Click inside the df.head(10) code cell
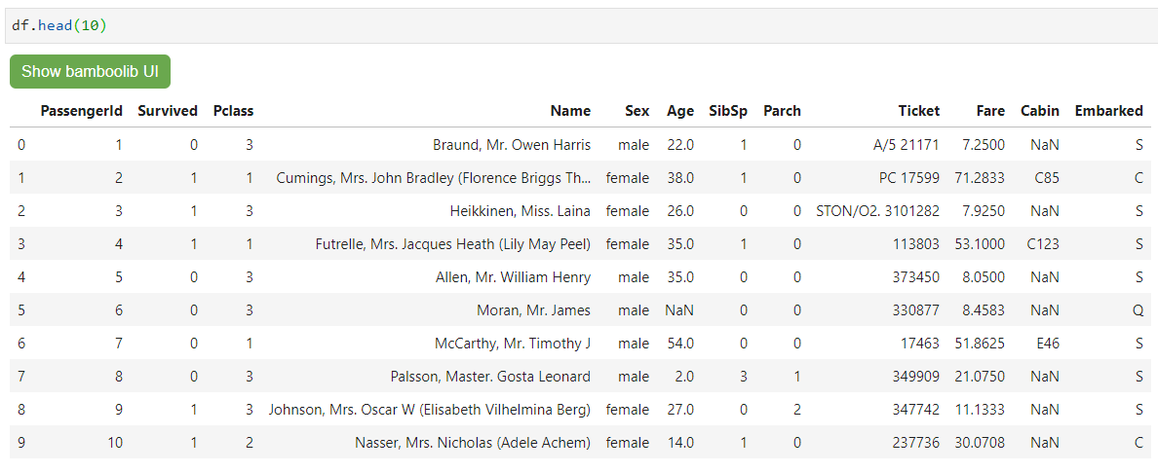 coord(579,26)
